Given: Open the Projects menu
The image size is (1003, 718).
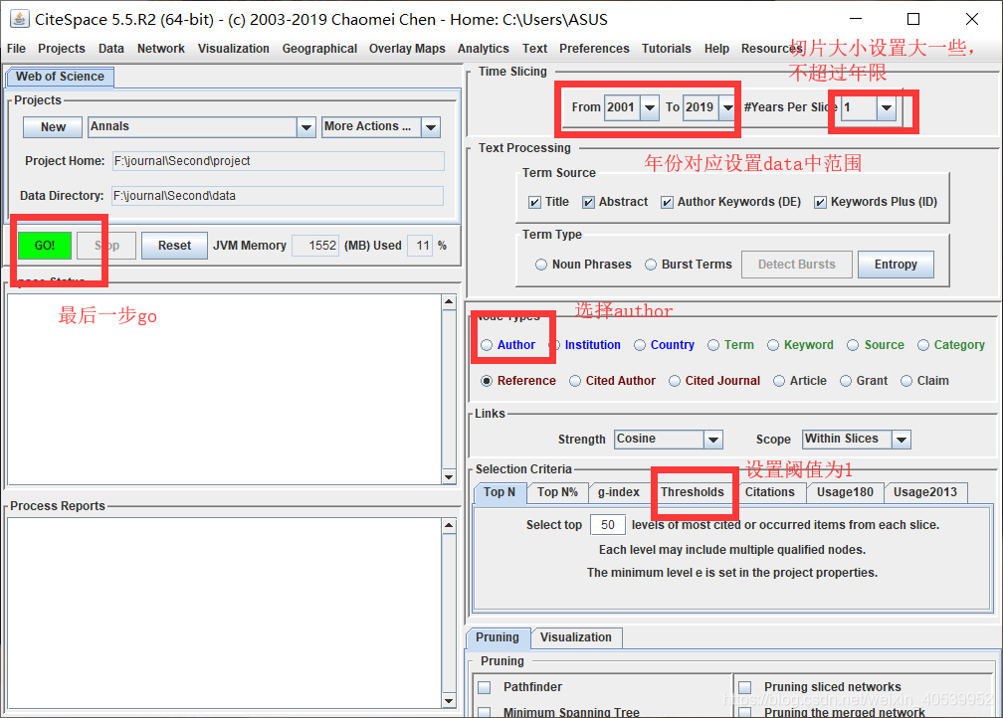Looking at the screenshot, I should click(x=62, y=49).
